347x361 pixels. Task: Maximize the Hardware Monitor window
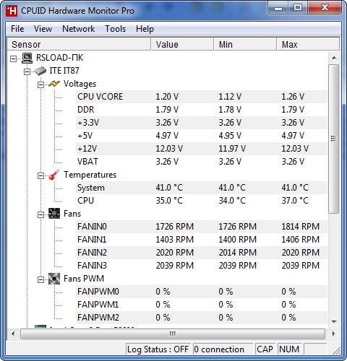[298, 8]
